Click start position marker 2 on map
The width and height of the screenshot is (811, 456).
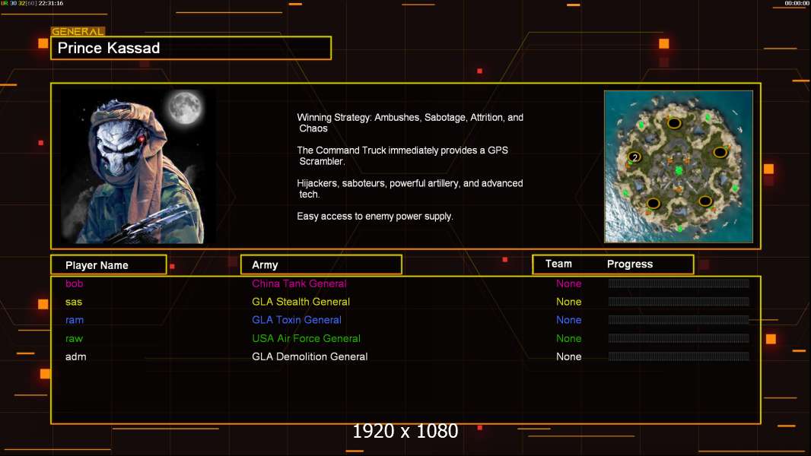tap(634, 157)
